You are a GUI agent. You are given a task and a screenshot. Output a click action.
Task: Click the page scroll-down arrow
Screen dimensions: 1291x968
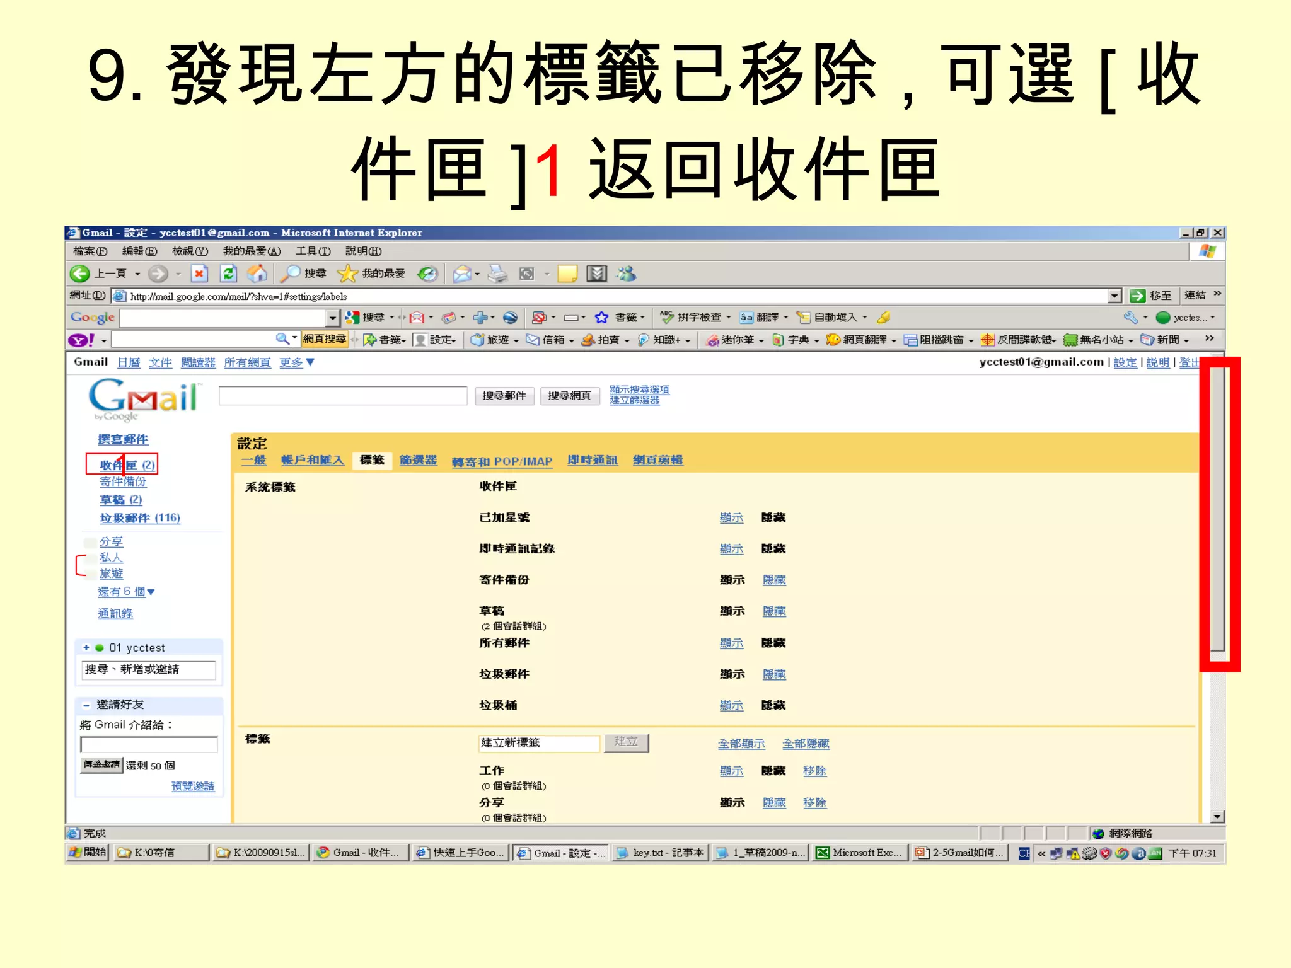(x=1217, y=817)
